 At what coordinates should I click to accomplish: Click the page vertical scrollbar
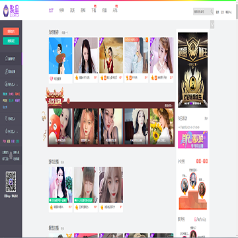tap(237, 119)
